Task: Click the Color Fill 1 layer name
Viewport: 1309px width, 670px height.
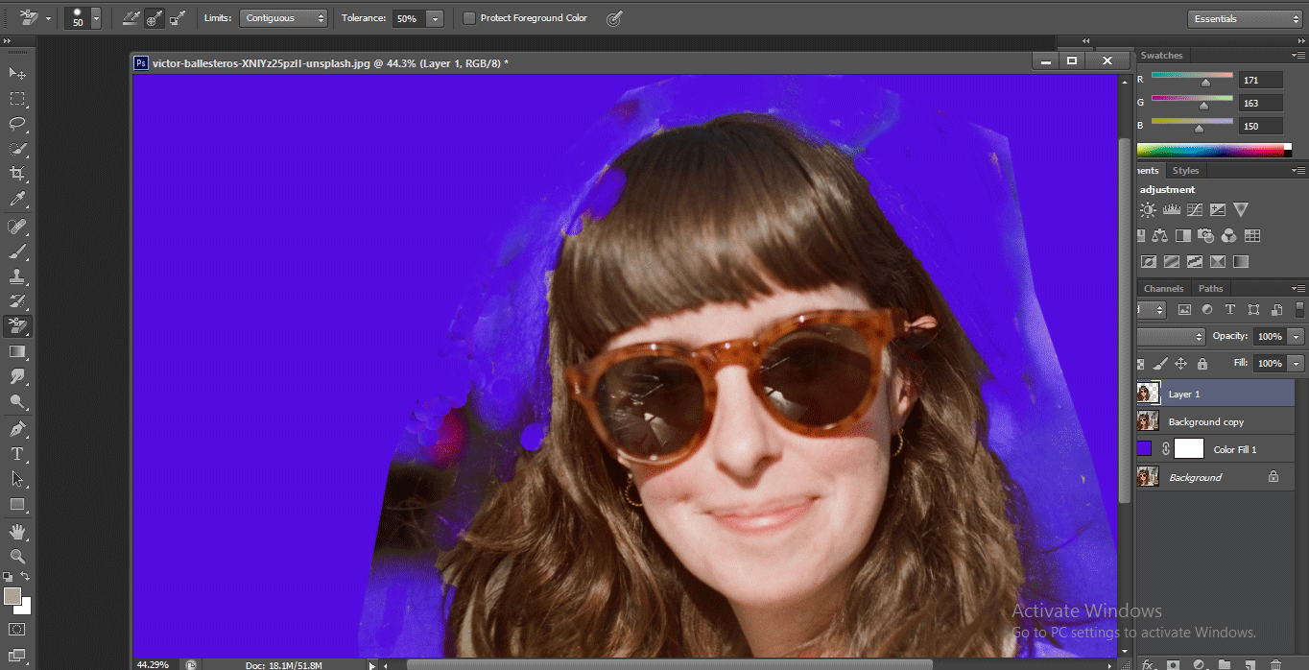Action: (x=1234, y=449)
